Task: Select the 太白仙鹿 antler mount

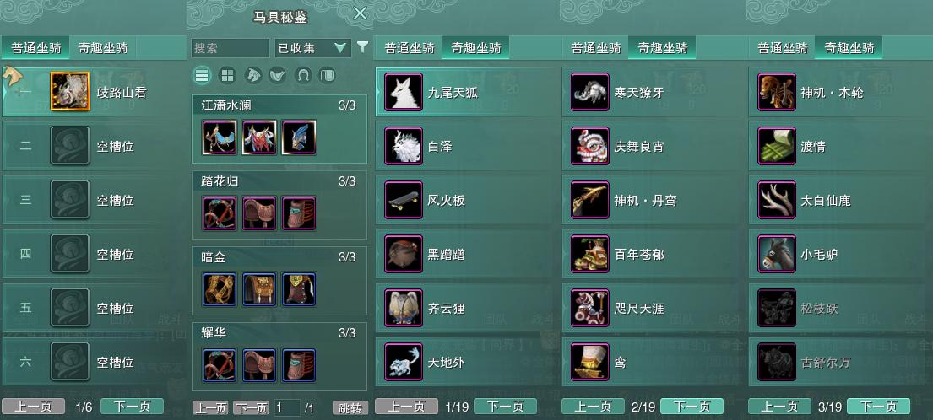Action: [x=839, y=200]
